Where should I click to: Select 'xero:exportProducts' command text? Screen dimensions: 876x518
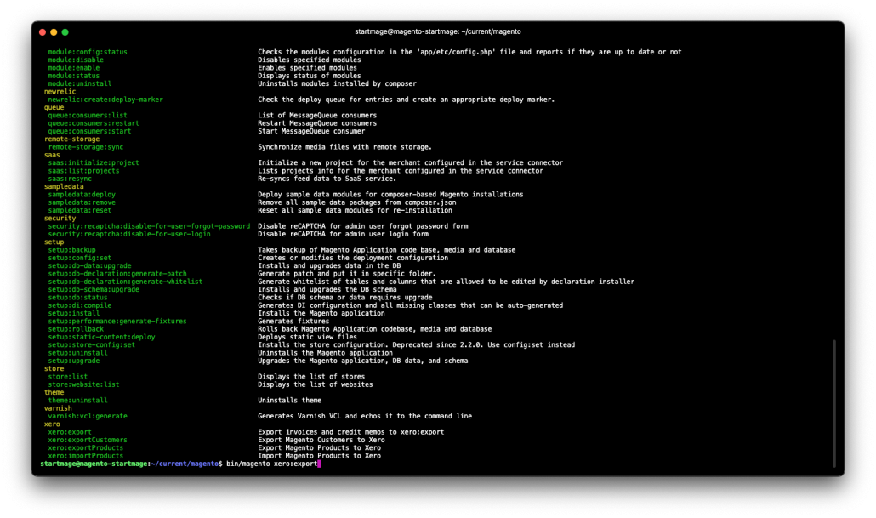pos(86,447)
